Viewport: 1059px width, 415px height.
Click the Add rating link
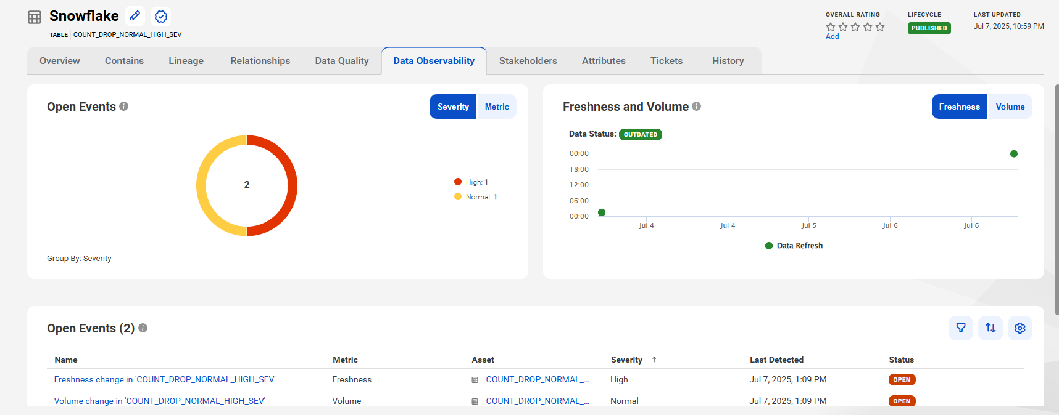(x=833, y=36)
